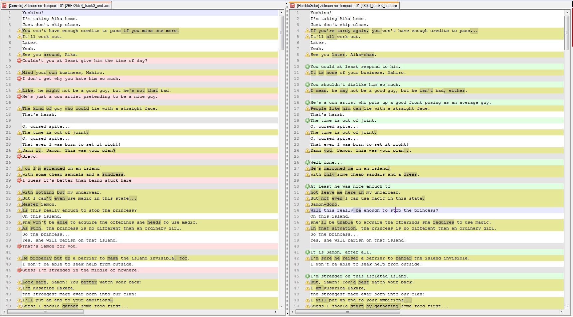Click the warning icon on left line 4
This screenshot has height=317, width=573.
click(19, 31)
